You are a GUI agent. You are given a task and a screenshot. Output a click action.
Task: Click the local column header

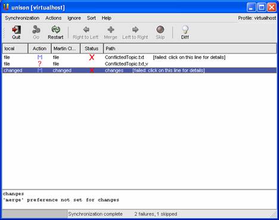coord(15,49)
